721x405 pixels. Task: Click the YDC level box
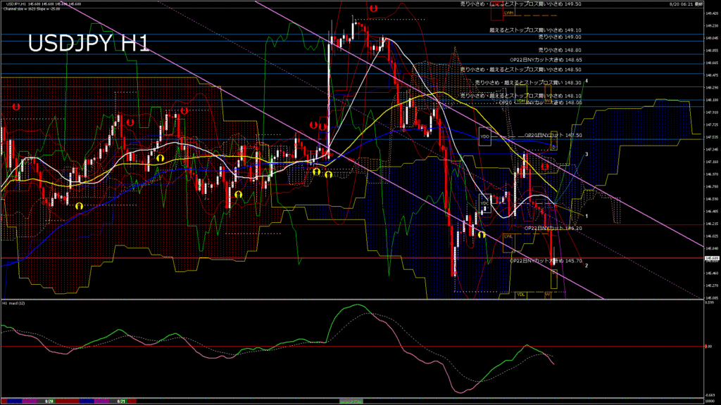(484, 202)
